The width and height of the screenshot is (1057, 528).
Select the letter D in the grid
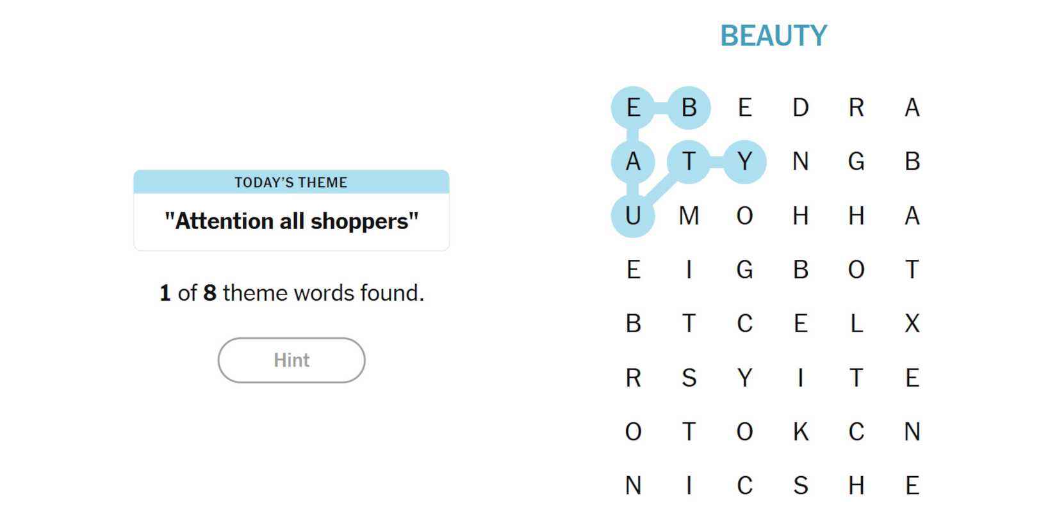point(800,108)
